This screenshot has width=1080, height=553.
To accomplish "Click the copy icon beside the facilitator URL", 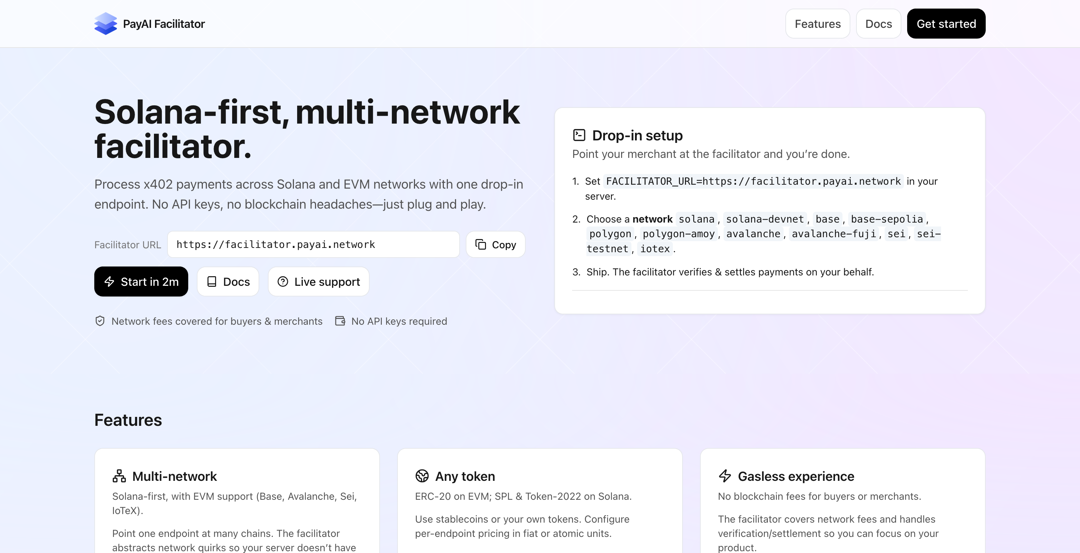I will coord(480,244).
